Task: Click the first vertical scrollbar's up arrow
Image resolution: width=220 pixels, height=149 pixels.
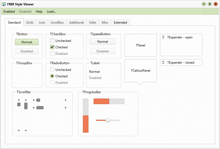Action: [19, 100]
